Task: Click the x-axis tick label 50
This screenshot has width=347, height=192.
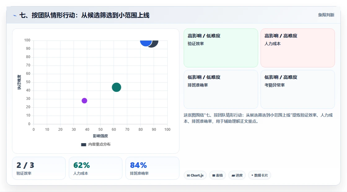Action: point(100,130)
